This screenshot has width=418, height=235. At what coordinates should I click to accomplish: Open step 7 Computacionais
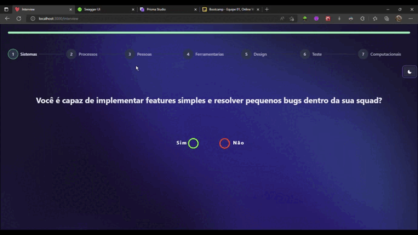coord(379,54)
